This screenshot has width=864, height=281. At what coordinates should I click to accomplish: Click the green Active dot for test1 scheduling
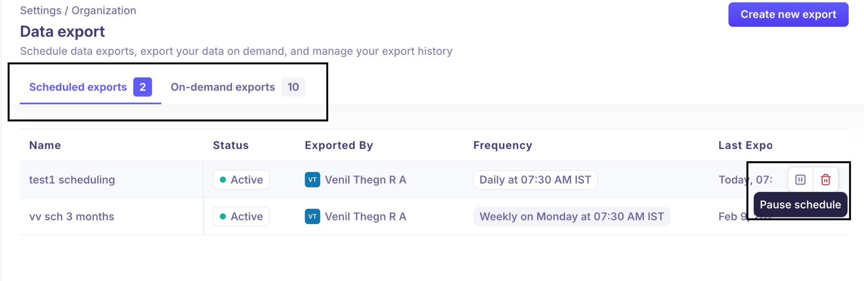coord(223,180)
